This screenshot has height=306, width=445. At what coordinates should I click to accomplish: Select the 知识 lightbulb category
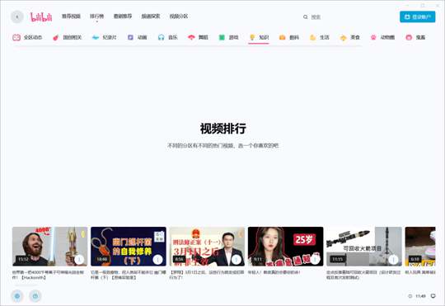click(x=259, y=37)
